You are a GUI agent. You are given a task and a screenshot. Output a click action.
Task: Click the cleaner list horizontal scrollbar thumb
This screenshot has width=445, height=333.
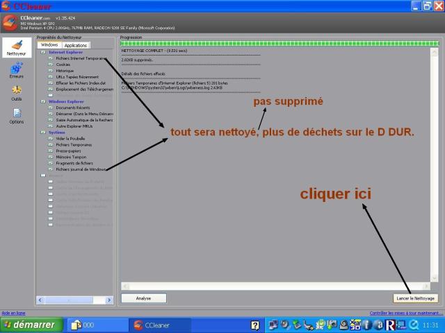click(69, 300)
